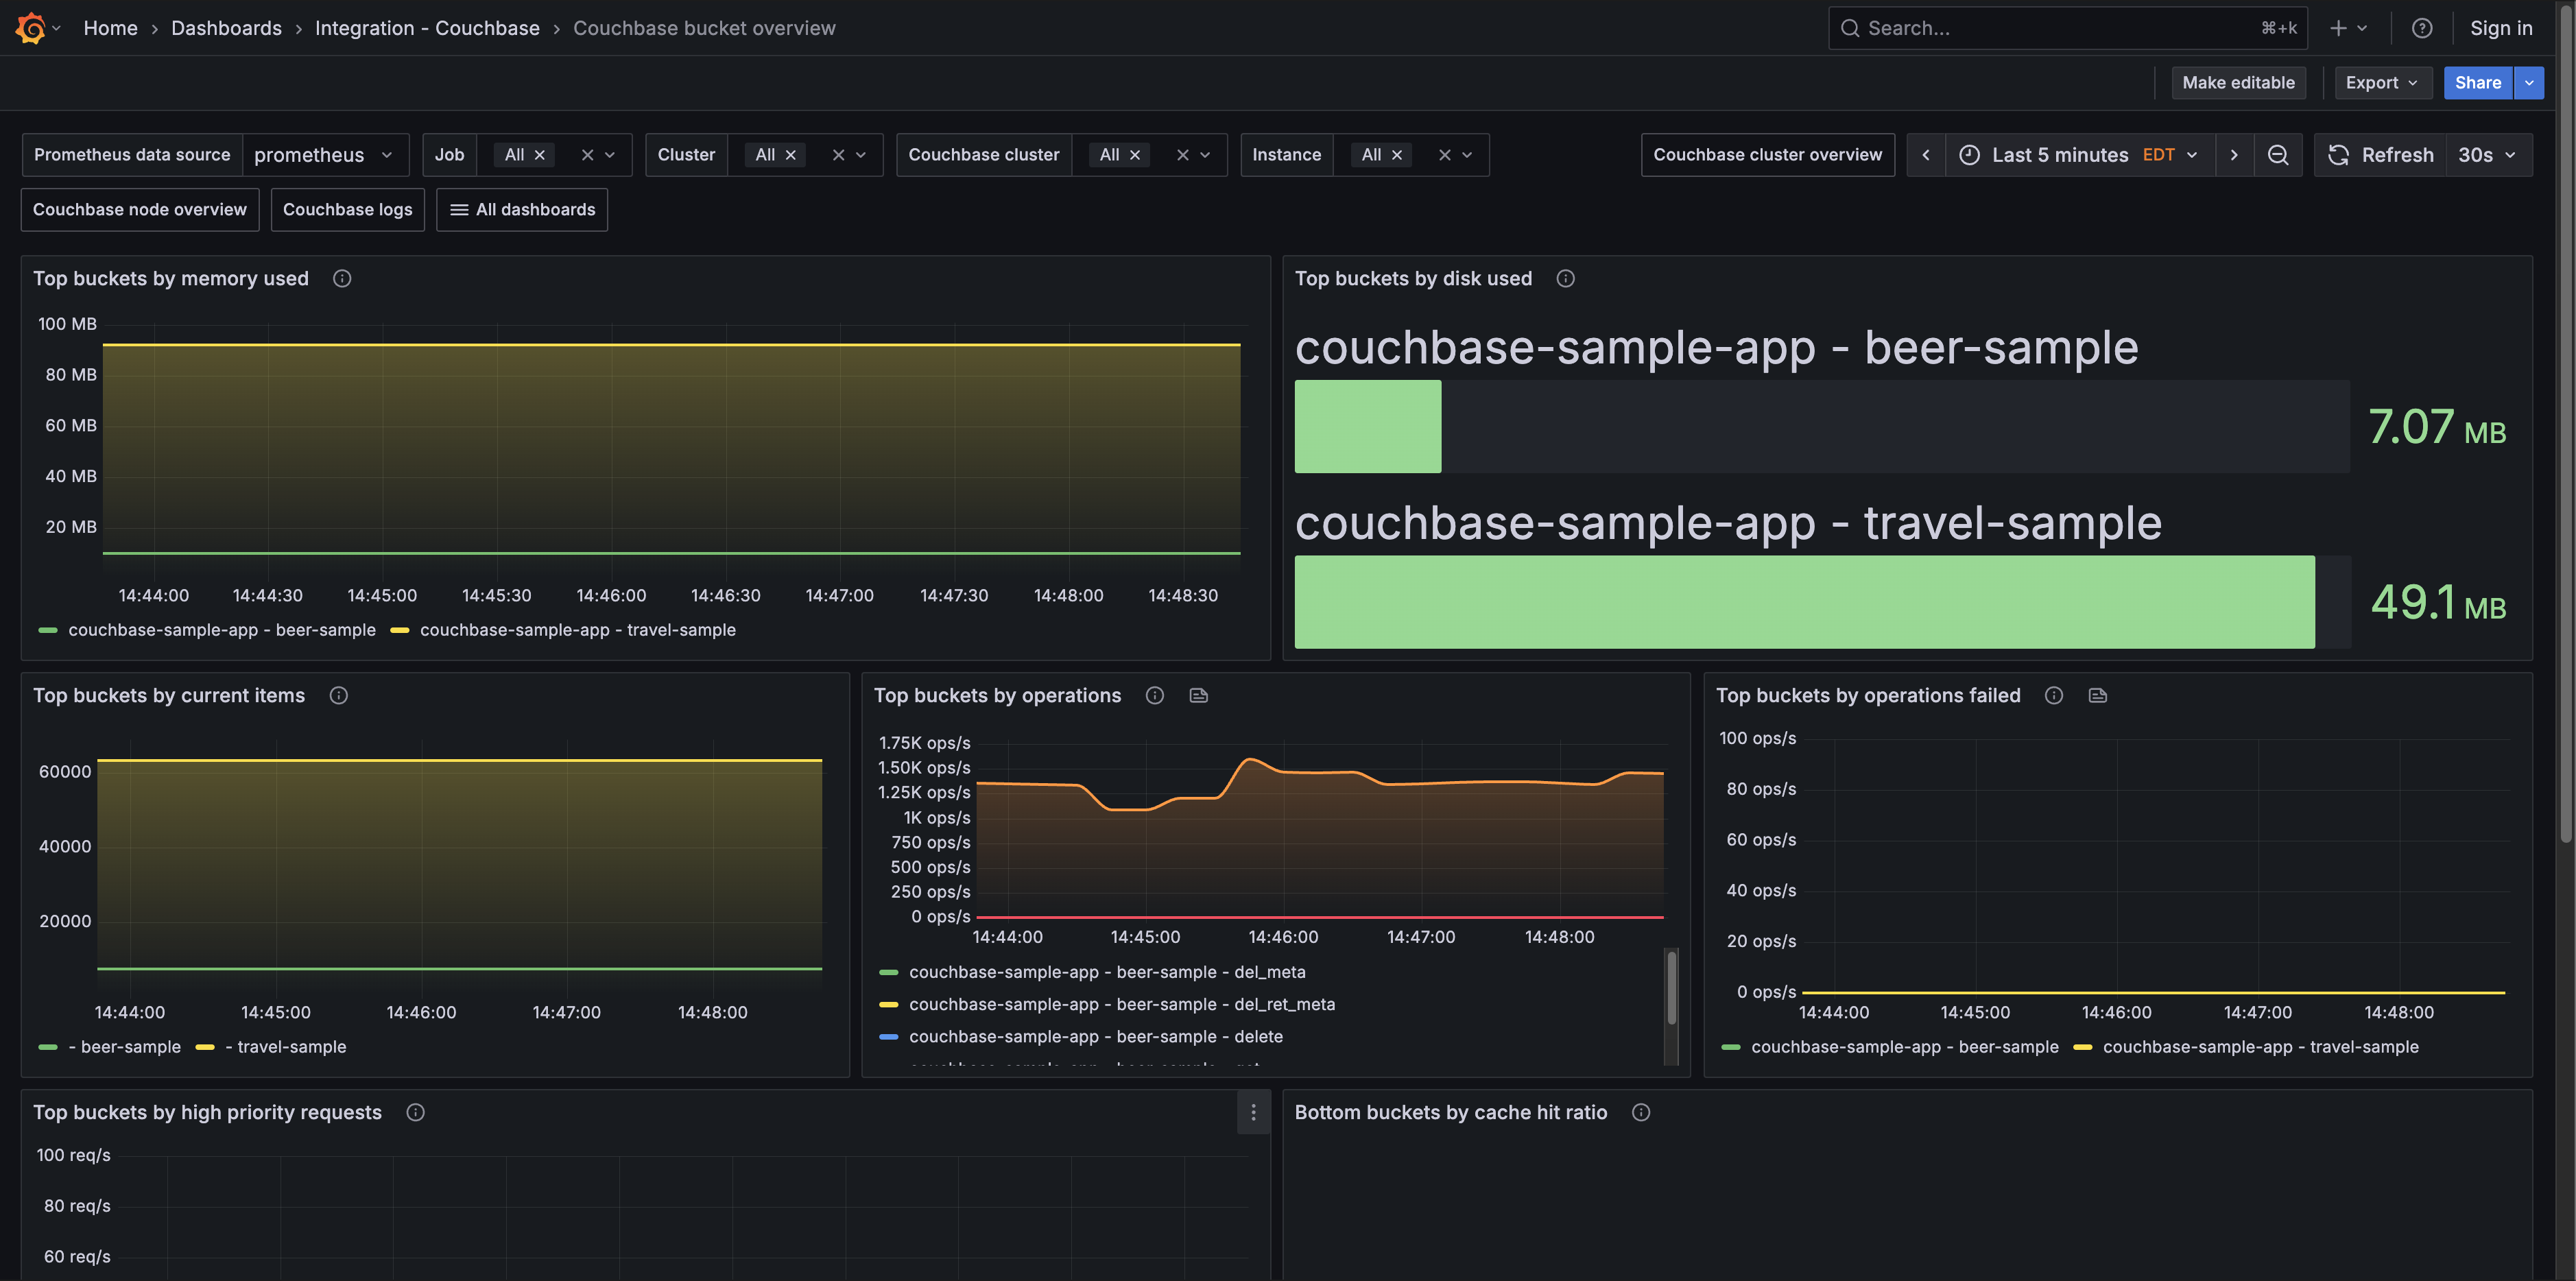Clear the Job filter selection
The height and width of the screenshot is (1281, 2576).
pos(587,155)
